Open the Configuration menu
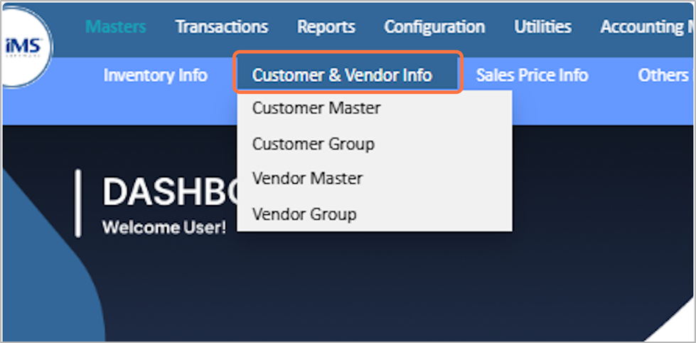The width and height of the screenshot is (696, 343). pos(434,27)
